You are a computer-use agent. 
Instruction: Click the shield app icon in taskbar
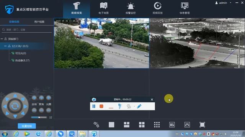pos(94,134)
